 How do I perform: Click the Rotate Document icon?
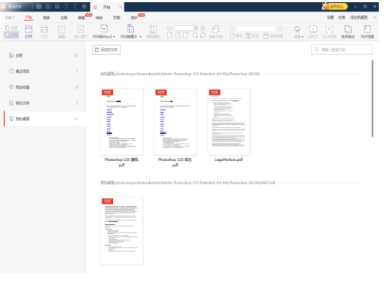pyautogui.click(x=215, y=29)
